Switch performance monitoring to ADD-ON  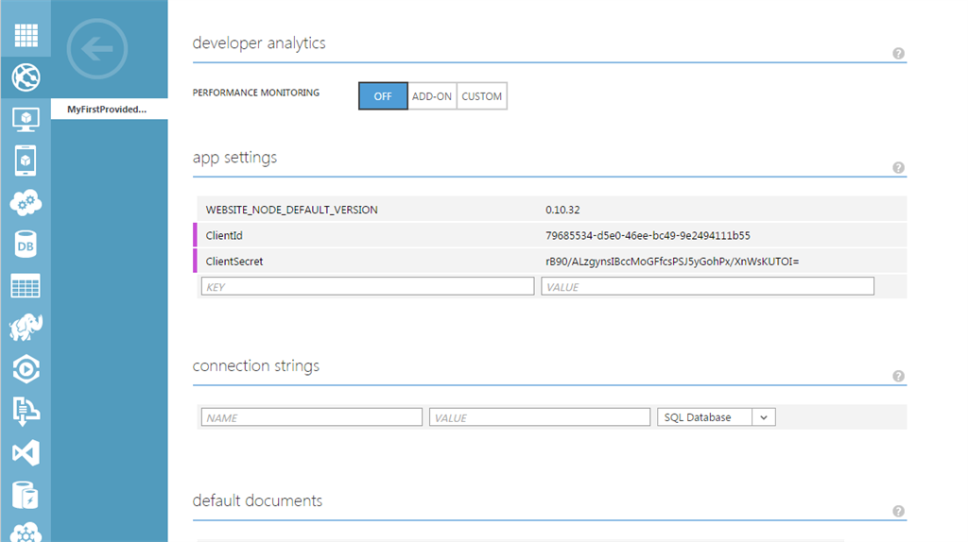click(x=432, y=96)
